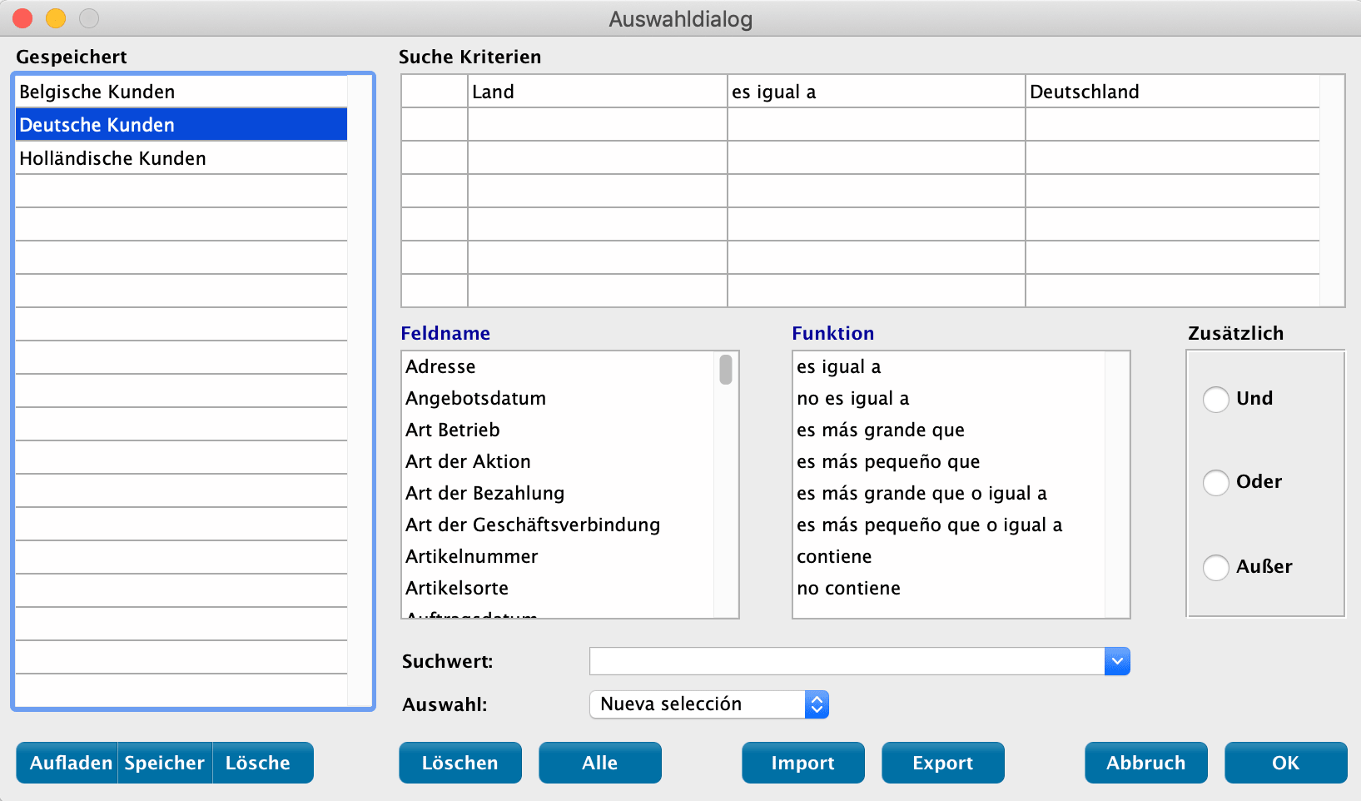Open the Auswahl 'Nueva selección' dropdown
Image resolution: width=1361 pixels, height=801 pixels.
(x=709, y=704)
